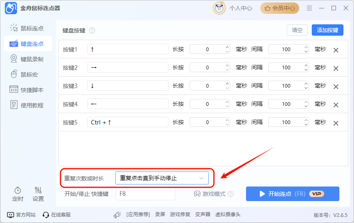Click the 按键1 key field showing ↑
The height and width of the screenshot is (223, 354).
coord(128,49)
